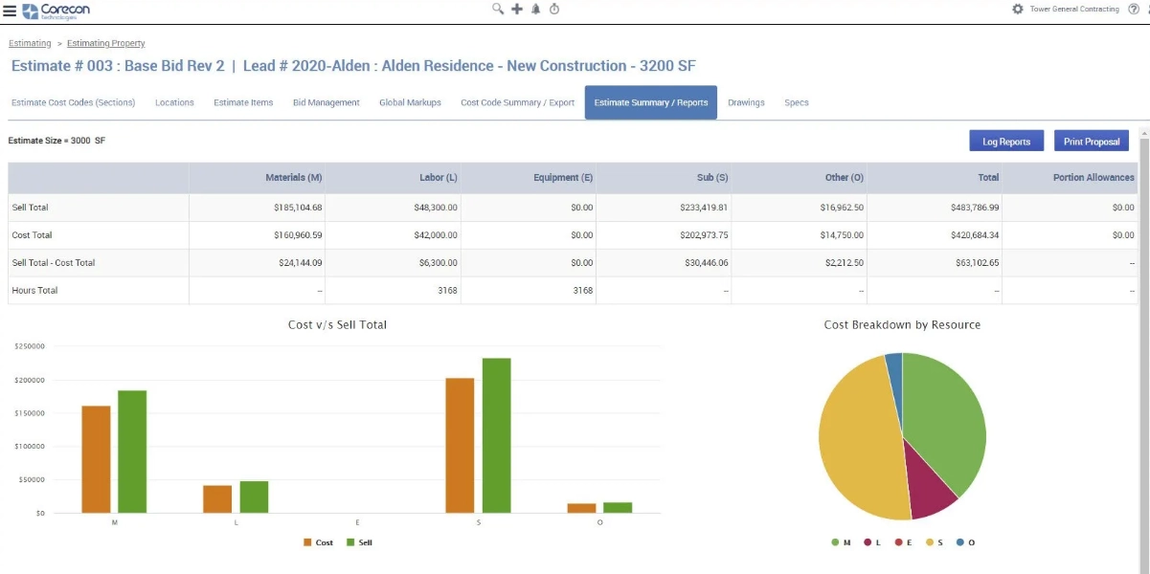Open Estimating Property breadcrumb link
Image resolution: width=1150 pixels, height=574 pixels.
(x=105, y=43)
